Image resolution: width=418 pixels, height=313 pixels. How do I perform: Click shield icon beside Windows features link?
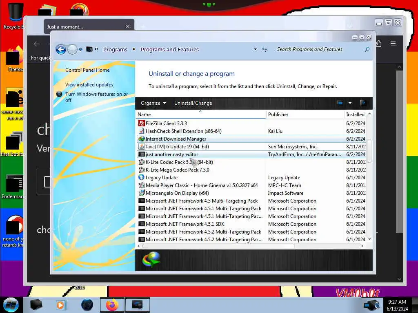(x=60, y=94)
